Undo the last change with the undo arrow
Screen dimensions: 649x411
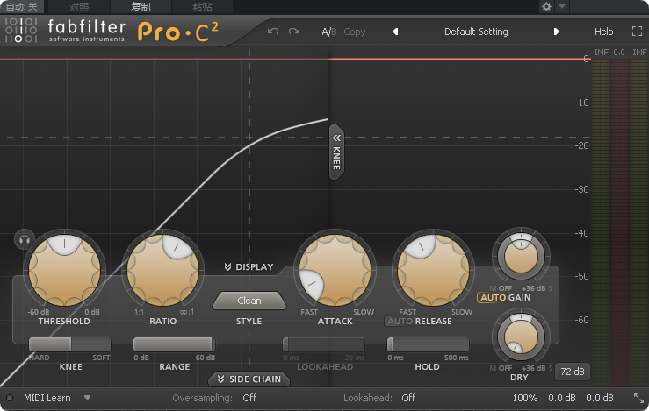pos(273,32)
